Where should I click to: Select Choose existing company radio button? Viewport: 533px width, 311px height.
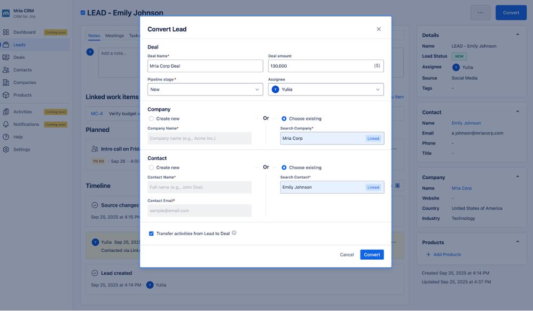(x=284, y=118)
